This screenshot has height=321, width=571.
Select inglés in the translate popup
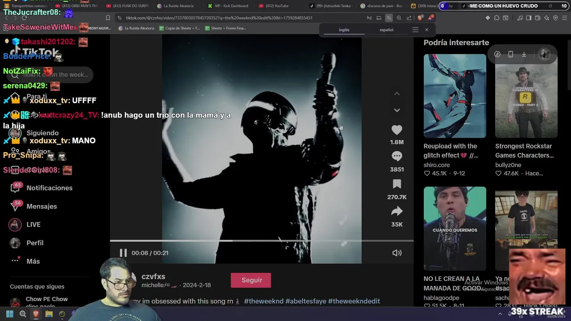[x=344, y=30]
